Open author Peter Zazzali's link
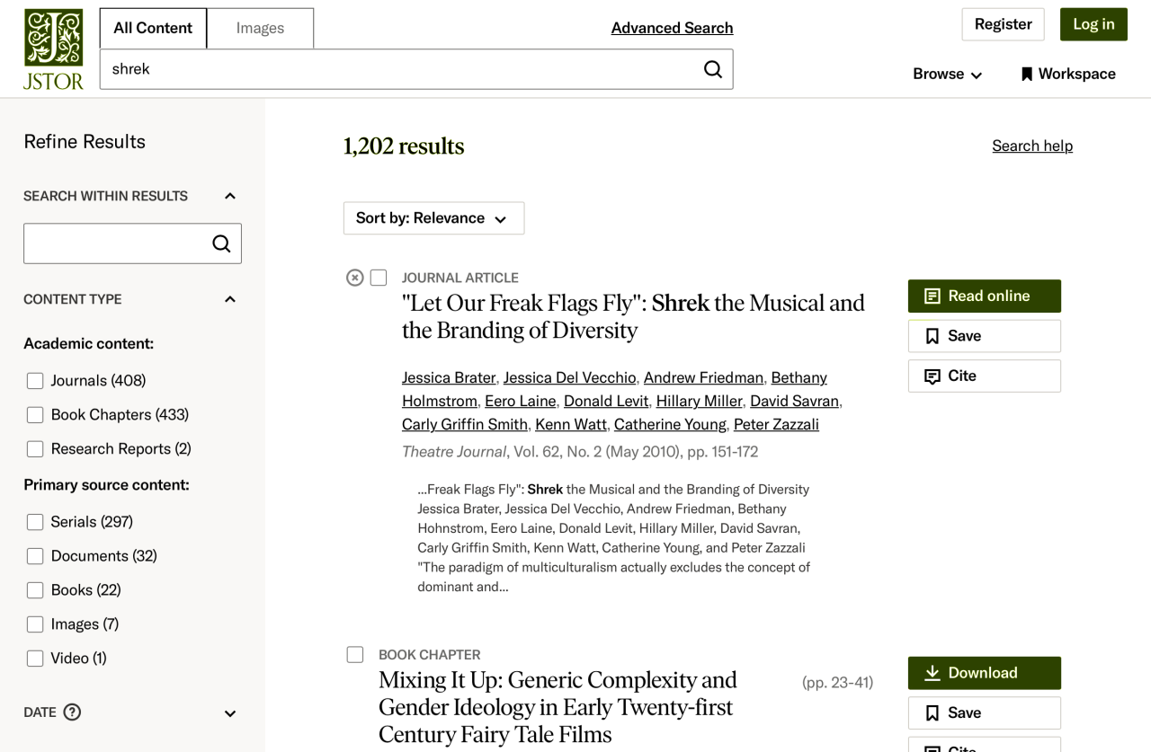Viewport: 1151px width, 752px height. 776,424
